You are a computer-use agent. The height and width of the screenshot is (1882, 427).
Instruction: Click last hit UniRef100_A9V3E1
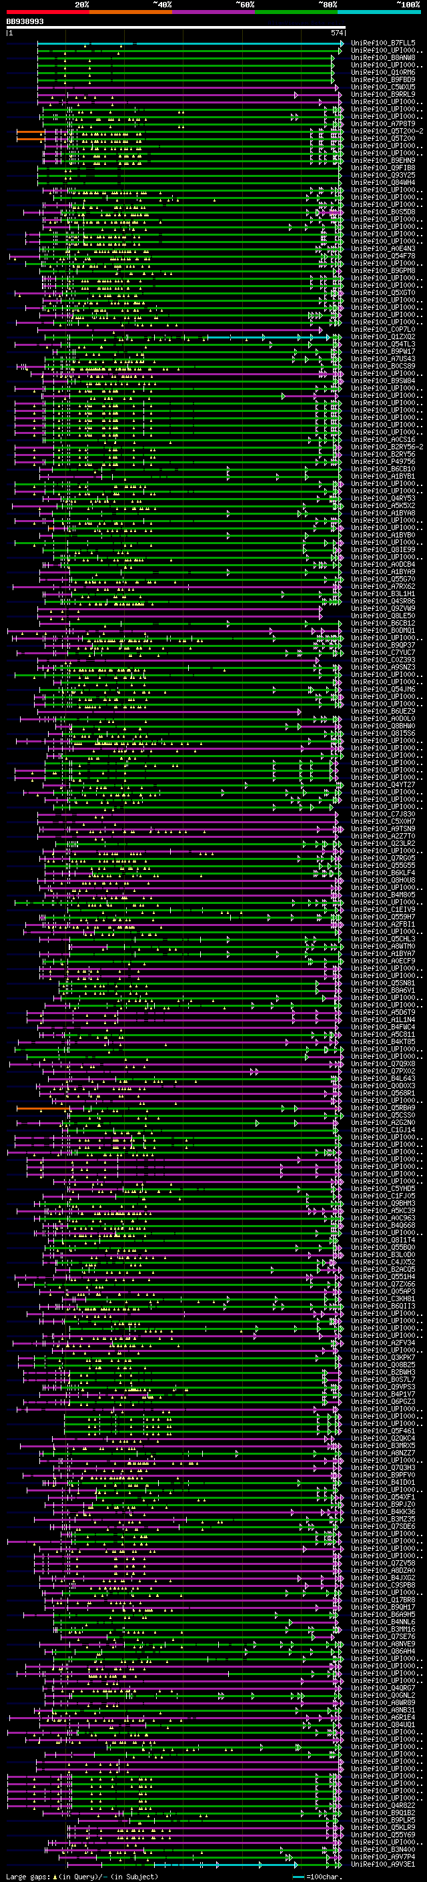[x=383, y=1865]
